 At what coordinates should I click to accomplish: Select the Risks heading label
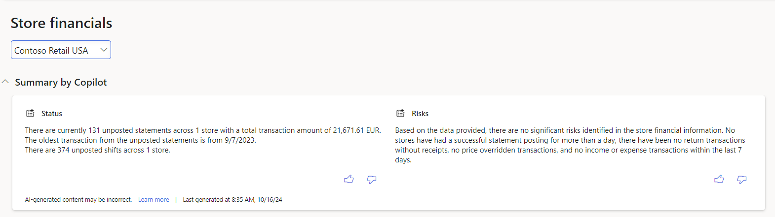420,114
